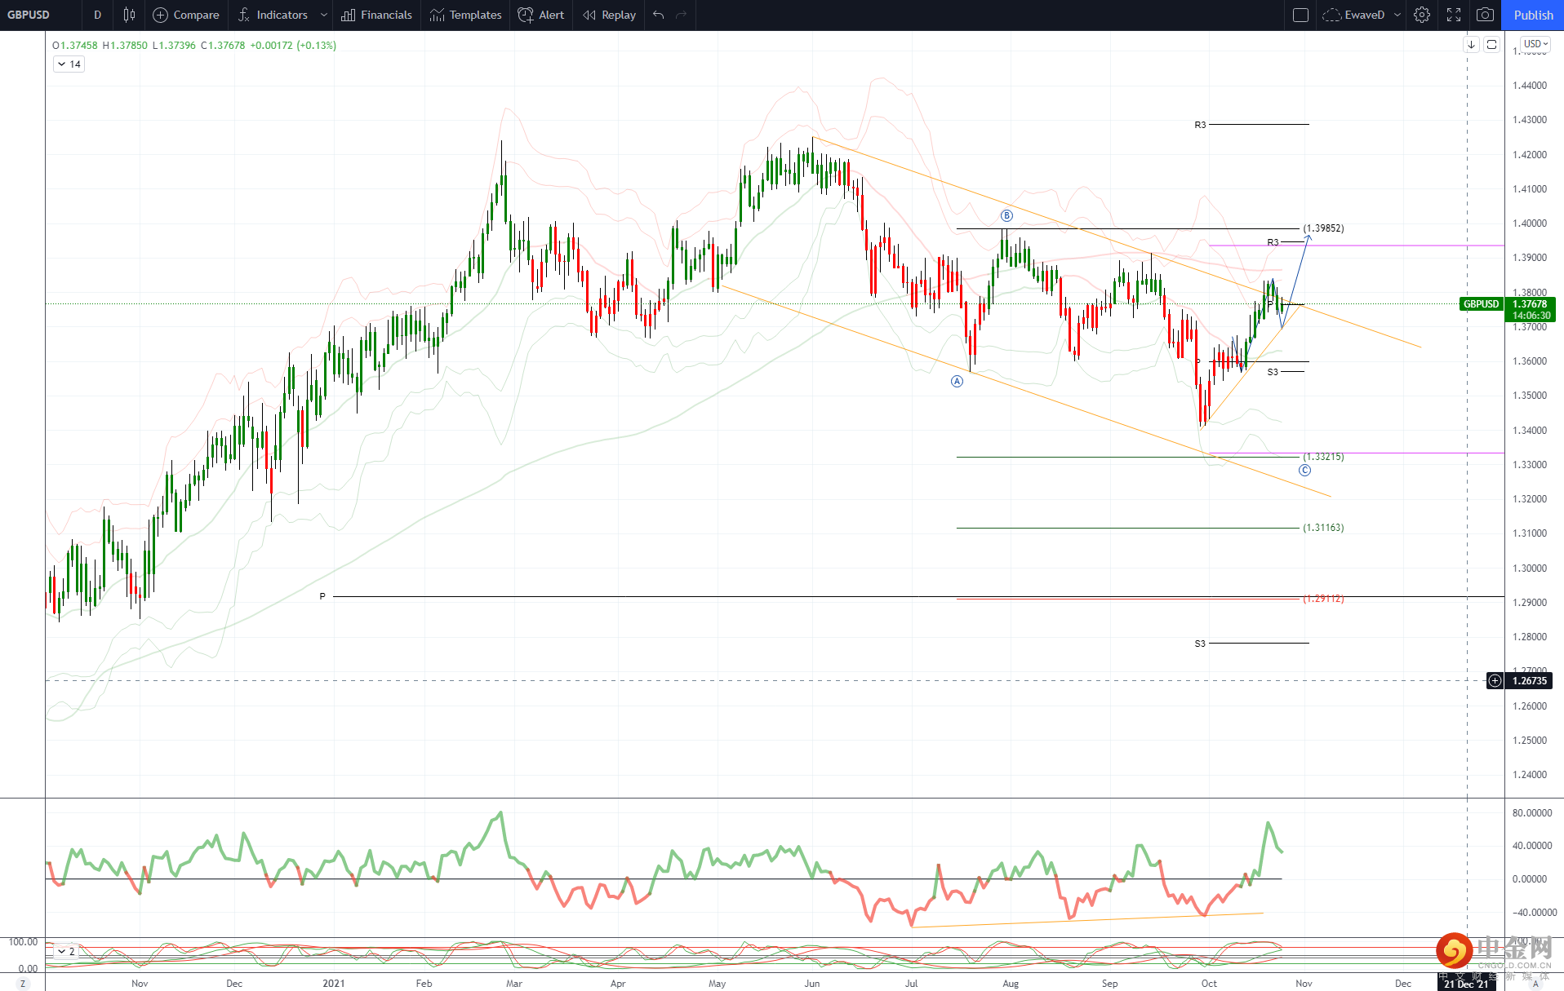Click the (1.39852) level label
Screen dimensions: 1564x991
[1323, 228]
